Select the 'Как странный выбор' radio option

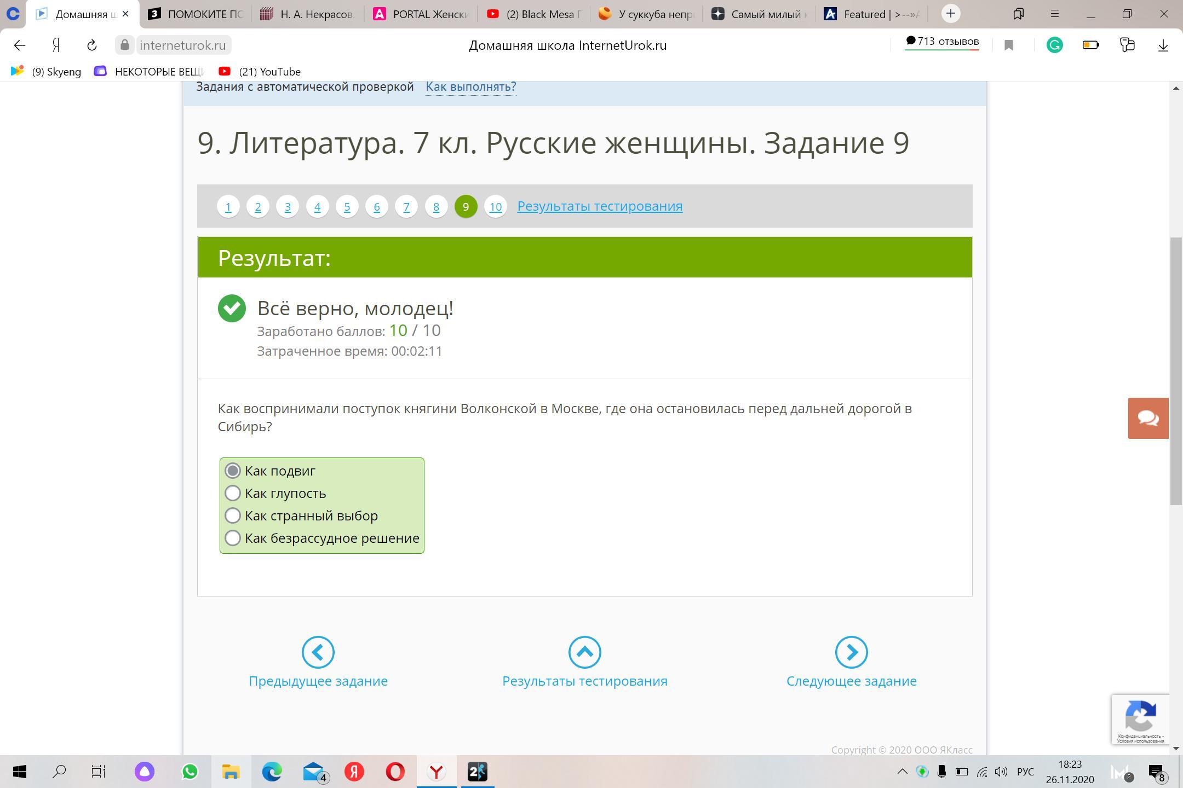pos(233,515)
